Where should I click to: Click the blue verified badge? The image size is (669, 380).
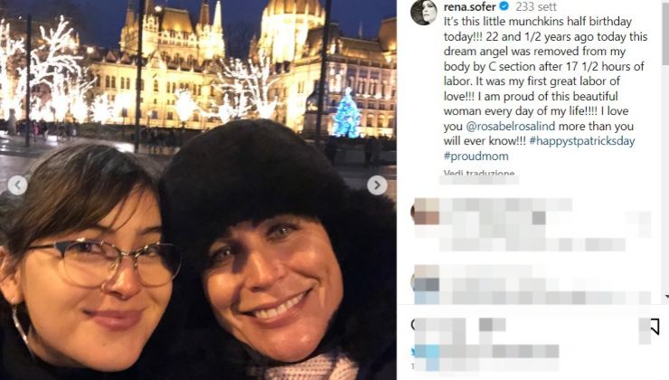pyautogui.click(x=504, y=6)
